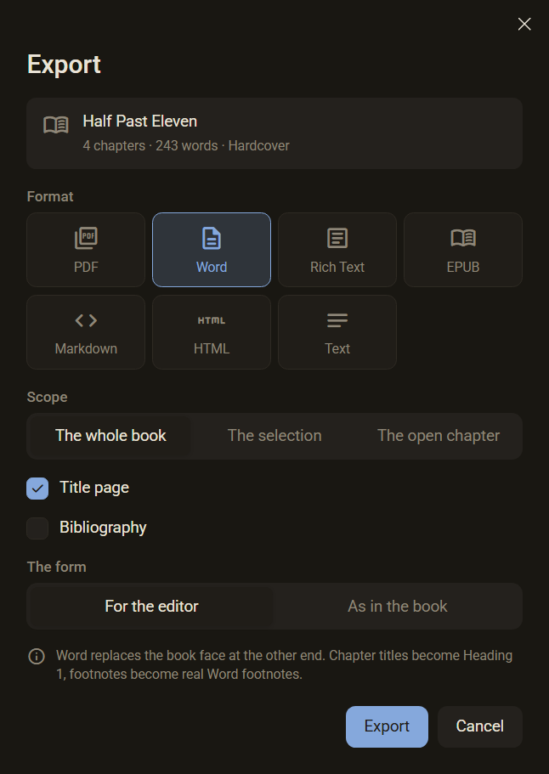The image size is (549, 774).
Task: Click the Export dialog heading
Action: (64, 65)
